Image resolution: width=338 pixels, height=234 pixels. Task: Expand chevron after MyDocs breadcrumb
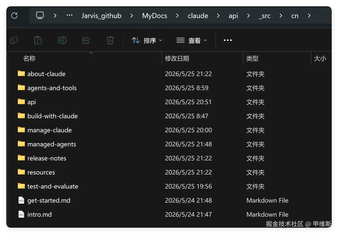pyautogui.click(x=177, y=16)
